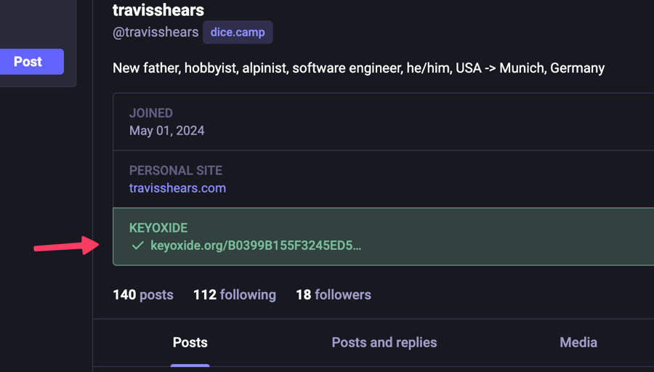Image resolution: width=654 pixels, height=372 pixels.
Task: Click the PERSONAL SITE field label
Action: 176,170
